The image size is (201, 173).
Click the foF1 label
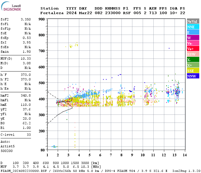coord(5,24)
